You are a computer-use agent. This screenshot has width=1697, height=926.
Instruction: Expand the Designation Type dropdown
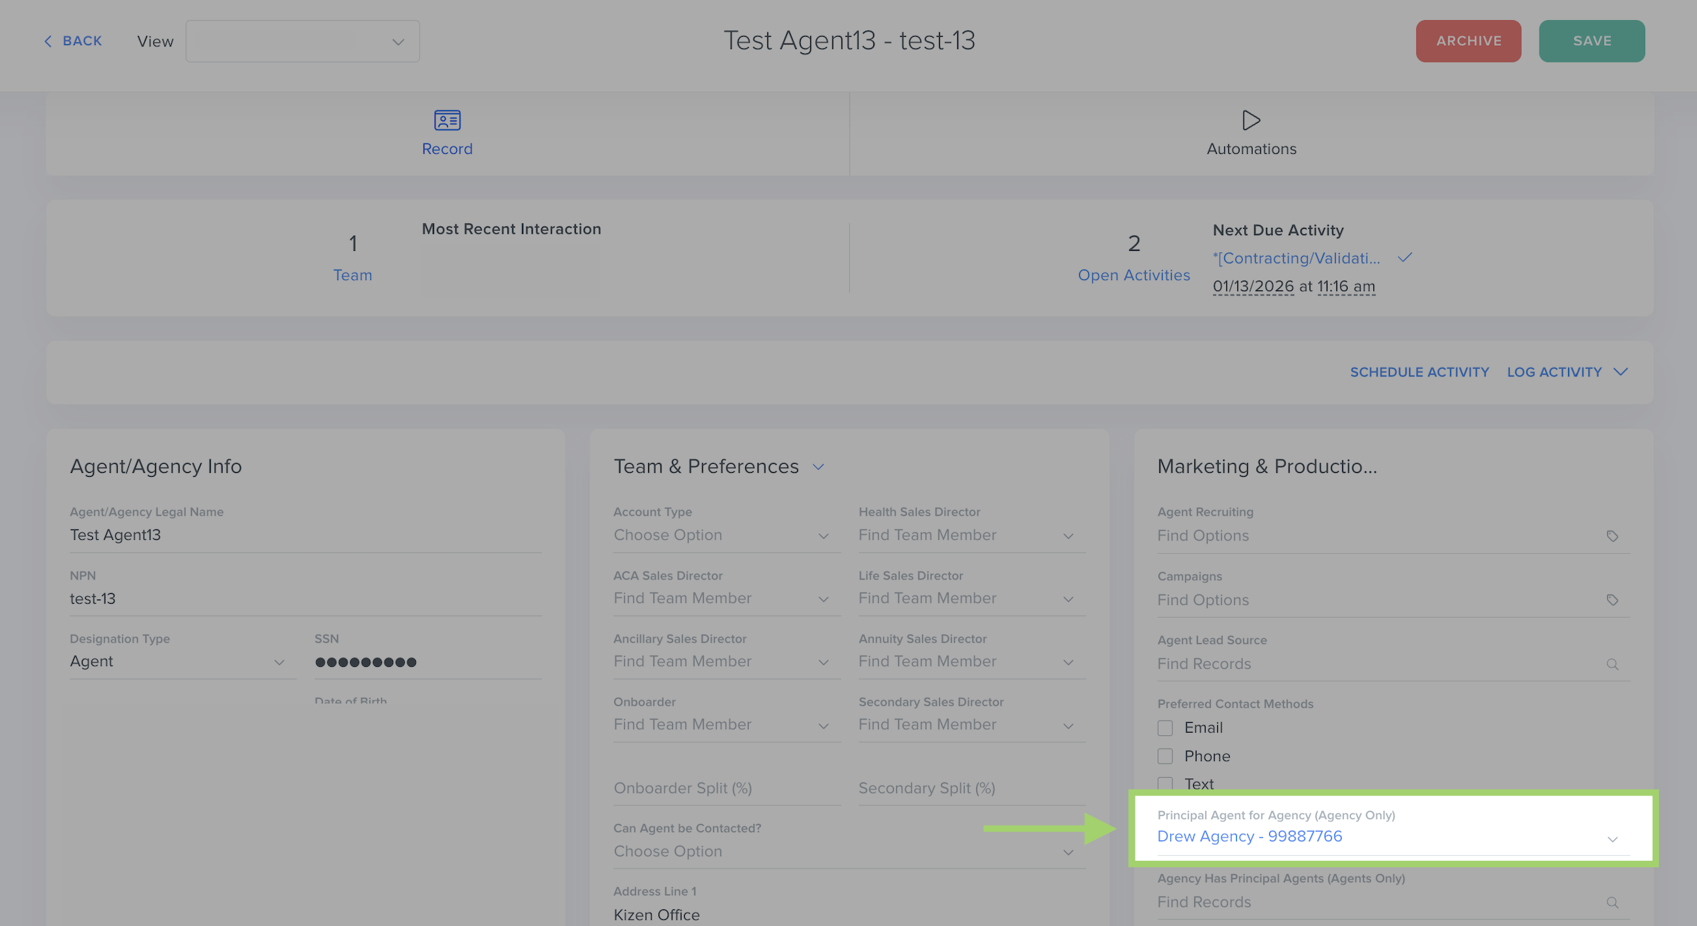[x=279, y=662]
